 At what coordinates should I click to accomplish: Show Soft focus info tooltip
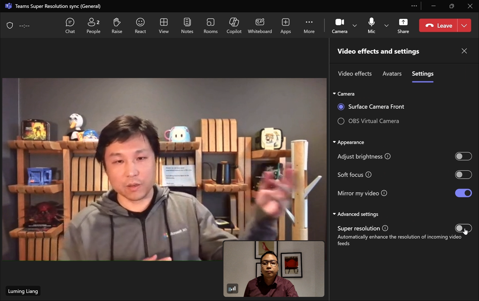pos(368,175)
